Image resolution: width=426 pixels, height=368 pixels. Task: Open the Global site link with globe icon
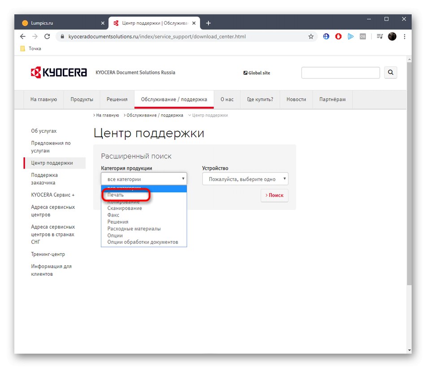256,72
